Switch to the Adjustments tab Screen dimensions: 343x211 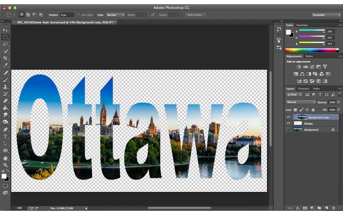[x=294, y=56]
